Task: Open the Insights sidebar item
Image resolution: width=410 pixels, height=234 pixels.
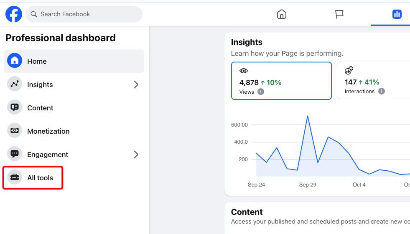Action: 74,85
